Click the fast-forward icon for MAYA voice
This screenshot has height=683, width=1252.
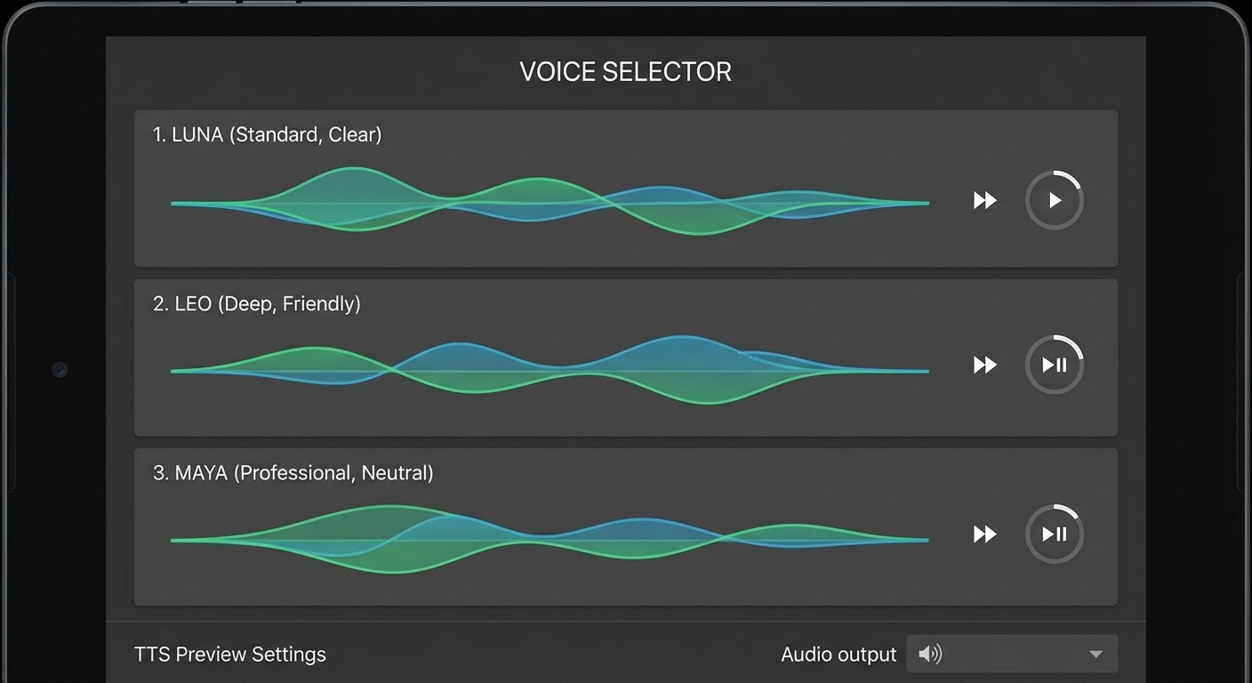click(984, 534)
